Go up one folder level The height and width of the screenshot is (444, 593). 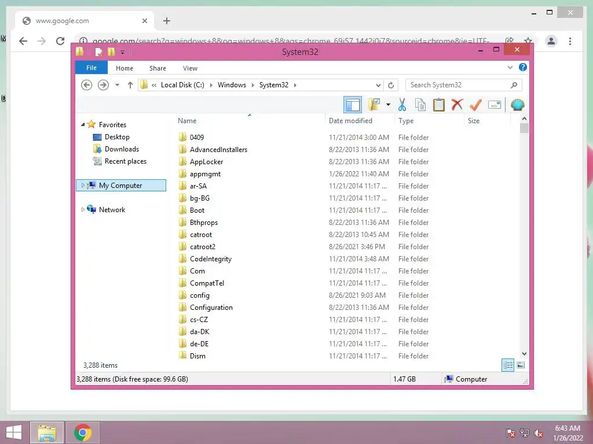point(130,85)
